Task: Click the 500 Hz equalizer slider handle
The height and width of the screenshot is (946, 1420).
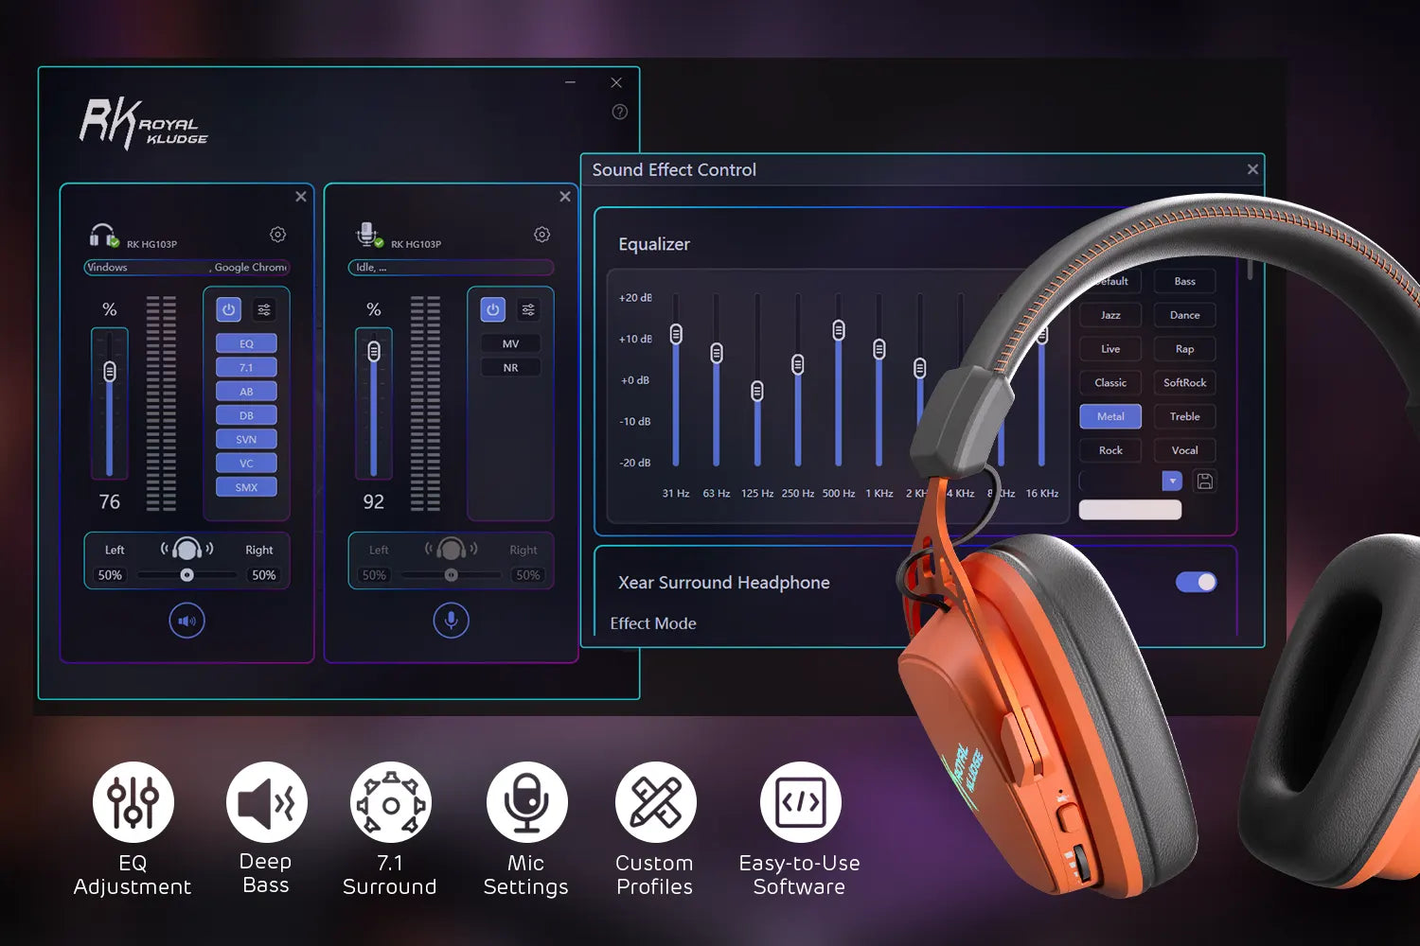Action: [839, 329]
